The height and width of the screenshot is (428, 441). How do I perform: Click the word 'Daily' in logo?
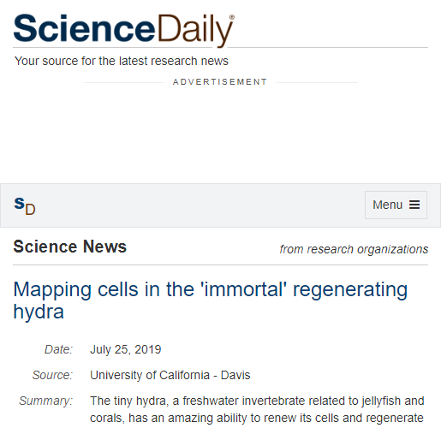tap(195, 31)
